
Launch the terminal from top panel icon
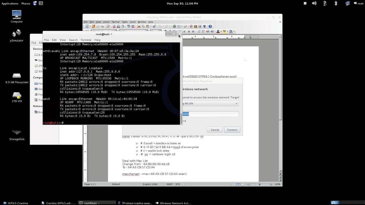click(41, 3)
